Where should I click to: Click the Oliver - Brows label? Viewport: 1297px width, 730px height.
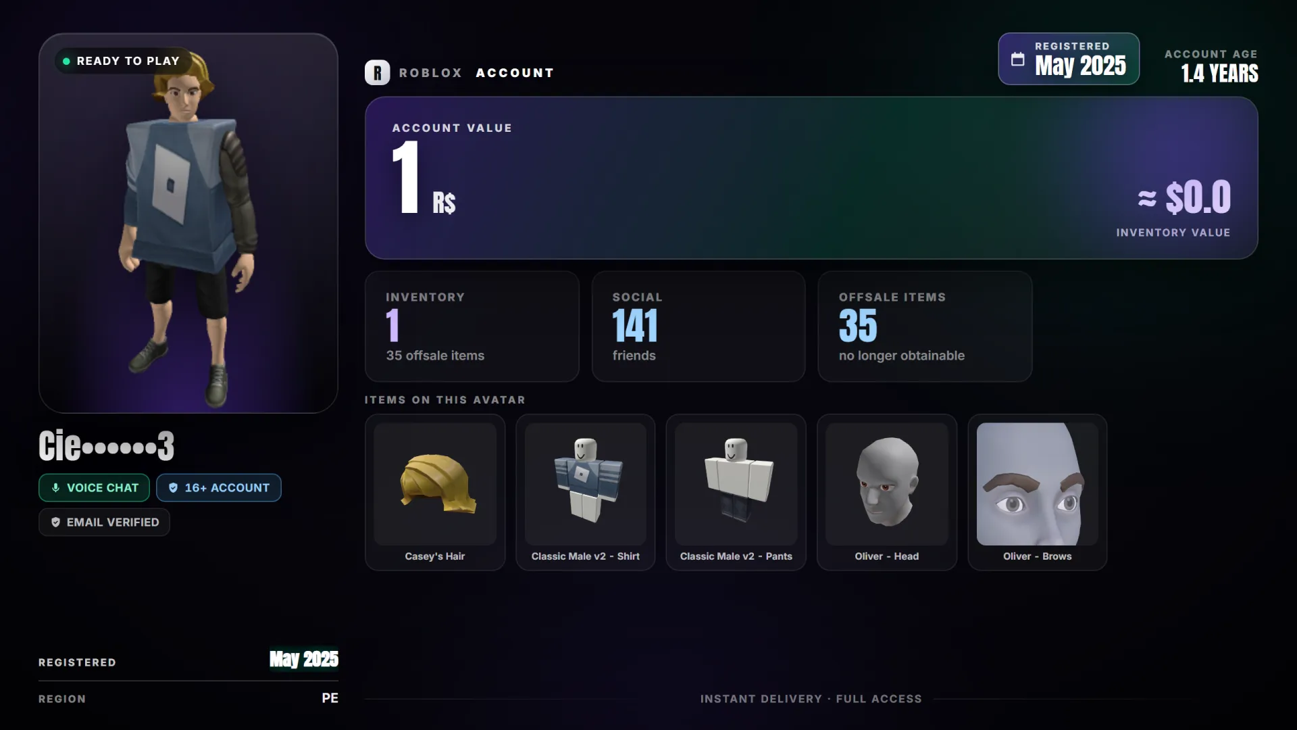(1038, 556)
